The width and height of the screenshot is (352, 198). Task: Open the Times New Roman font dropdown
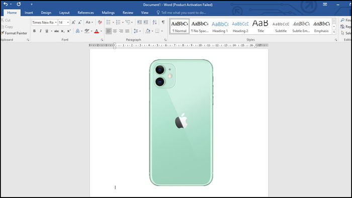point(44,23)
